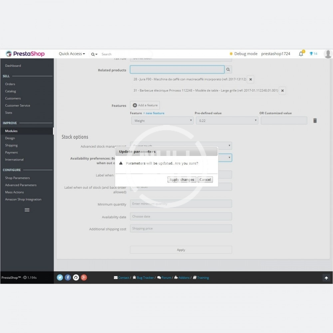Open the GitHub icon in footer
Image resolution: width=333 pixels, height=333 pixels.
tap(76, 277)
